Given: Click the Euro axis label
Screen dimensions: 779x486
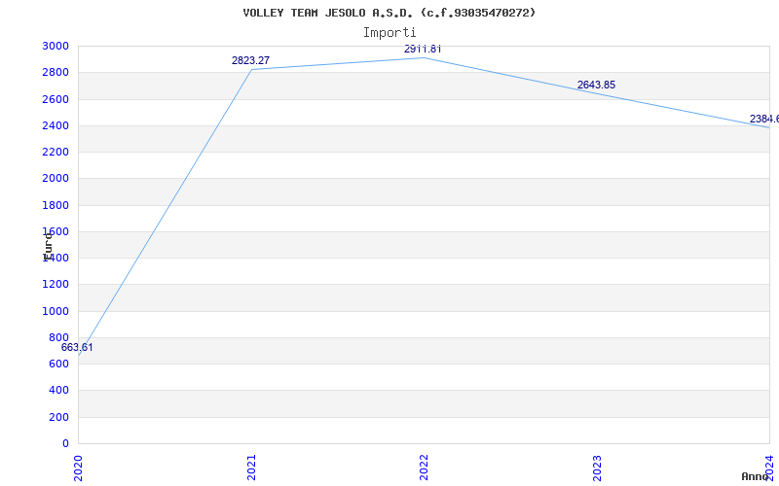Looking at the screenshot, I should pyautogui.click(x=48, y=247).
